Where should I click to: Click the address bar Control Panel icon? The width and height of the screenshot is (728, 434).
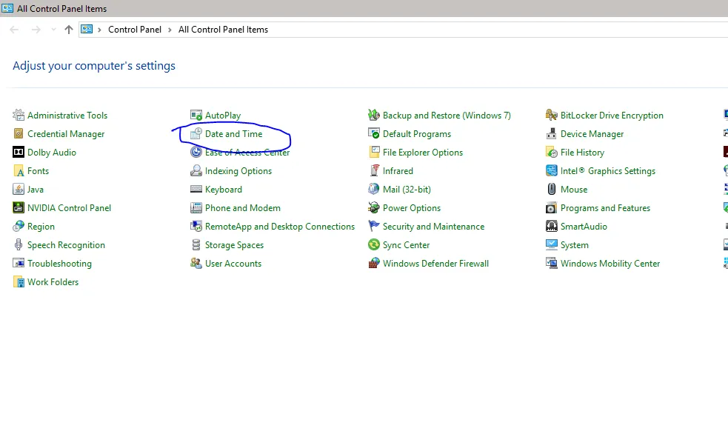point(87,29)
